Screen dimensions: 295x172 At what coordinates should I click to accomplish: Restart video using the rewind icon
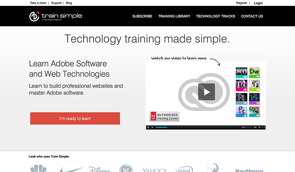pyautogui.click(x=152, y=127)
